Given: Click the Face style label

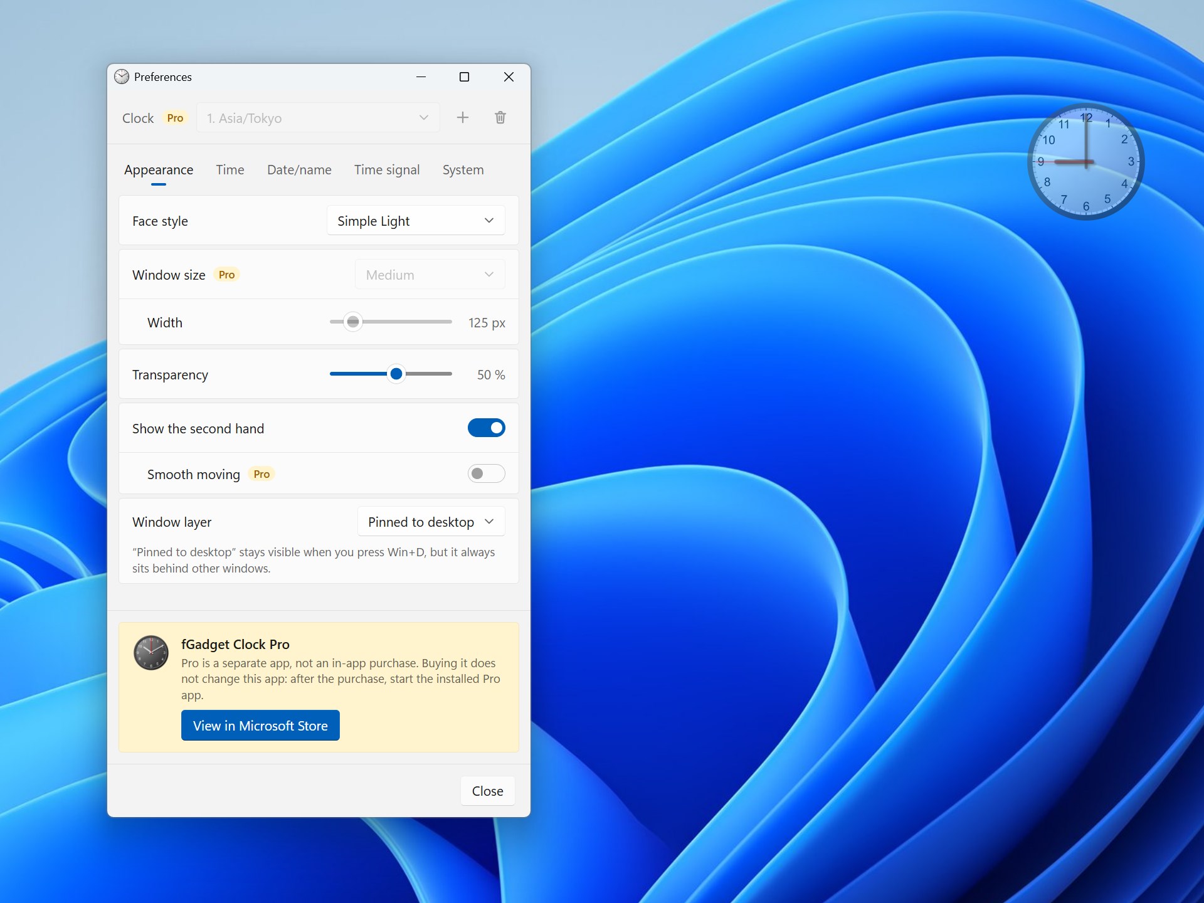Looking at the screenshot, I should pyautogui.click(x=160, y=221).
